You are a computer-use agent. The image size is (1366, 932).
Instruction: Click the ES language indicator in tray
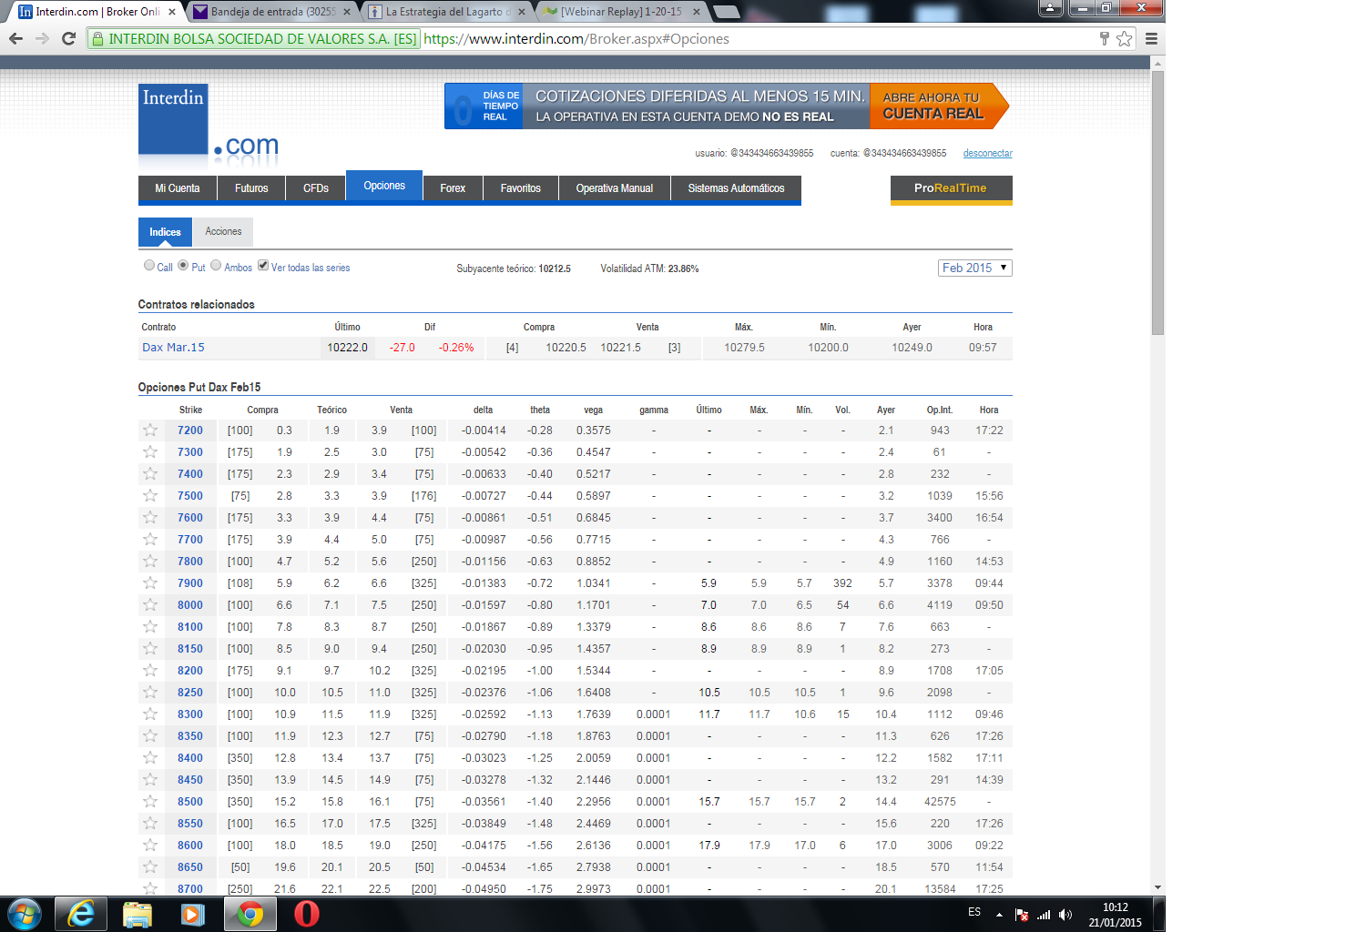pos(974,912)
